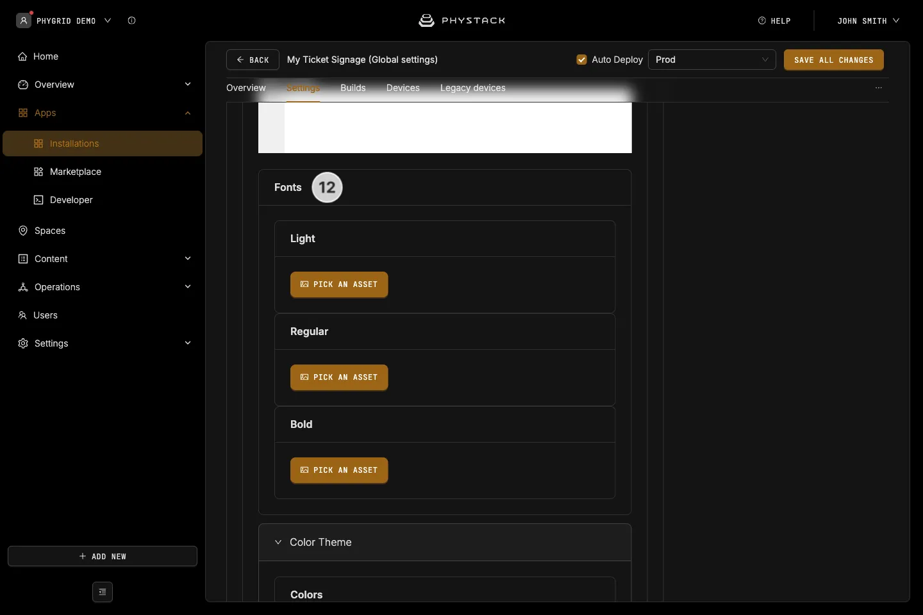Click the Phygrid Demo tenant avatar icon
The image size is (923, 615).
24,20
